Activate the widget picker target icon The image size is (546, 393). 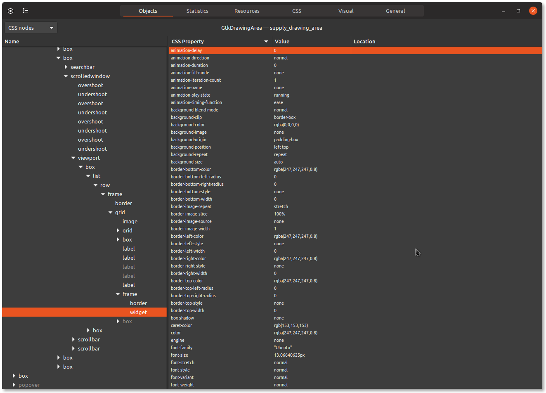coord(10,11)
